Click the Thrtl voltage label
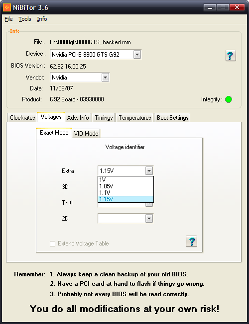Viewport: 249px width, 324px height. [67, 203]
